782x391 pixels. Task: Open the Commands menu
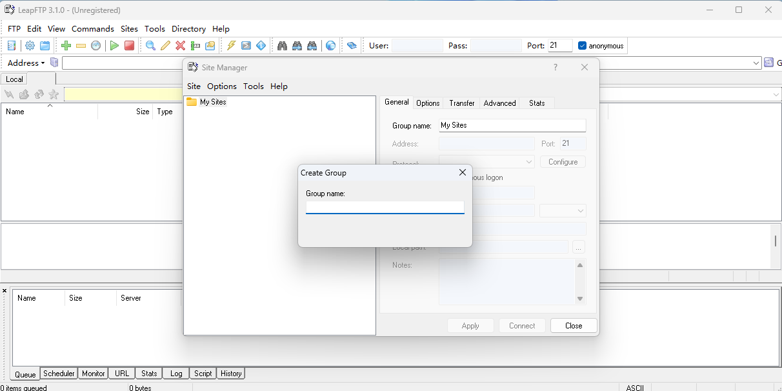[92, 29]
